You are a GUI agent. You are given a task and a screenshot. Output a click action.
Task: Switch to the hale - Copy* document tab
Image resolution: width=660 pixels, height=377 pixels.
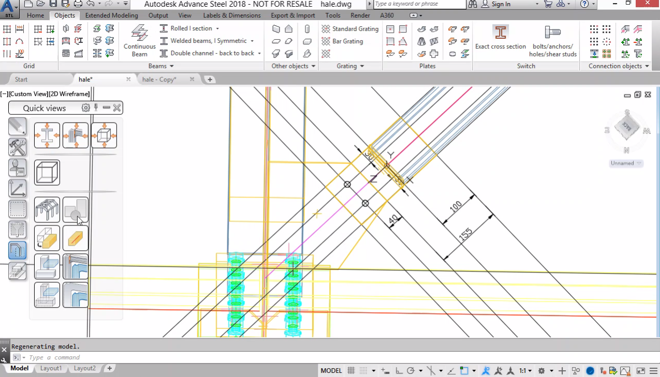159,80
